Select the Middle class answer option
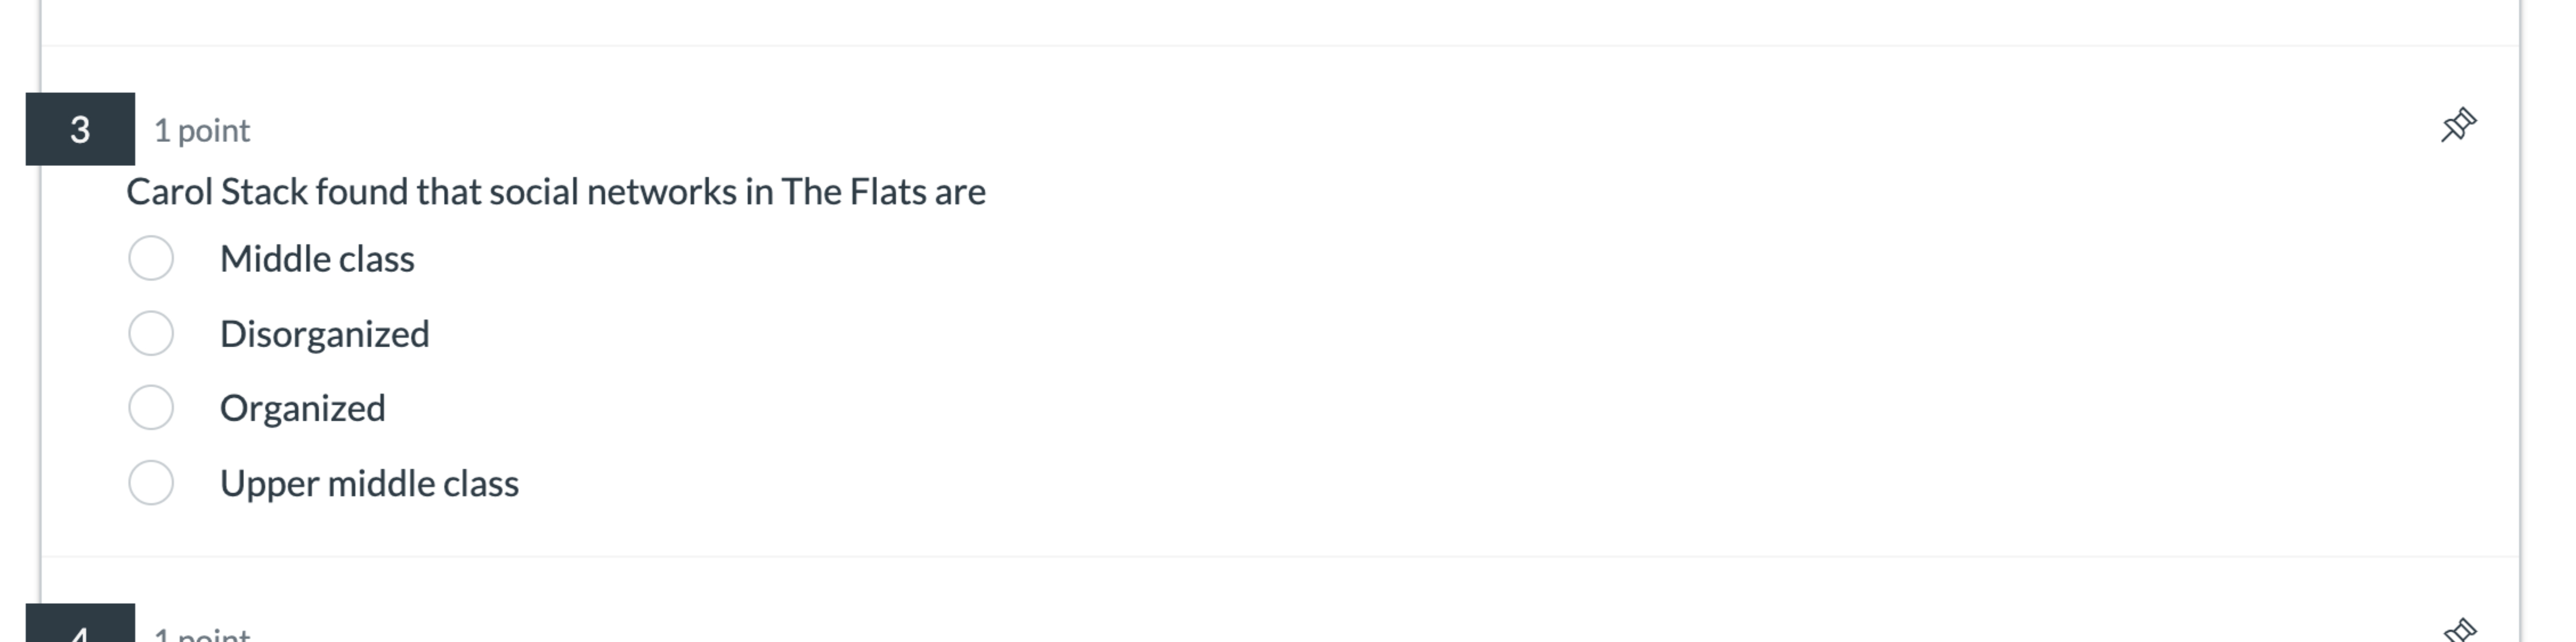 (x=151, y=259)
